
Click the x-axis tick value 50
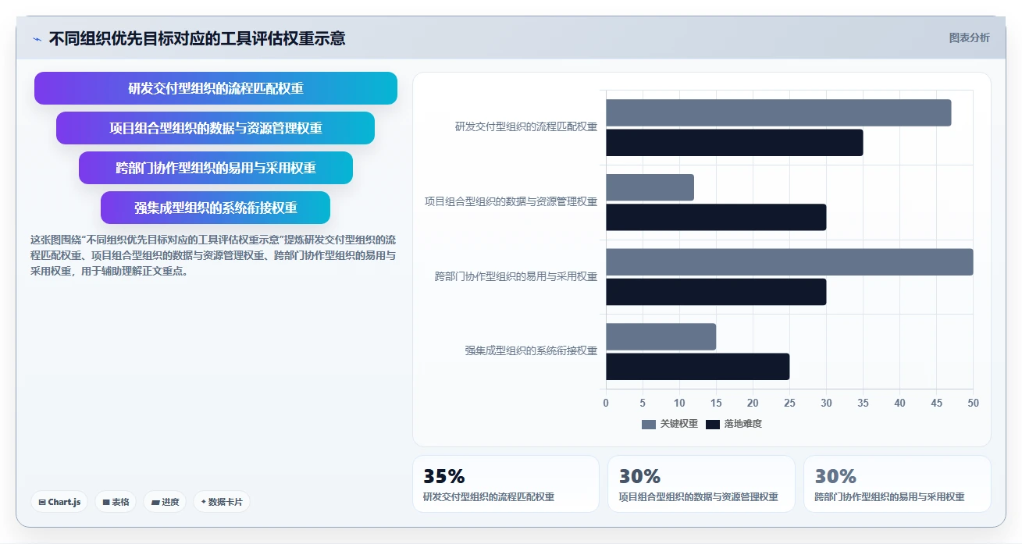[973, 403]
